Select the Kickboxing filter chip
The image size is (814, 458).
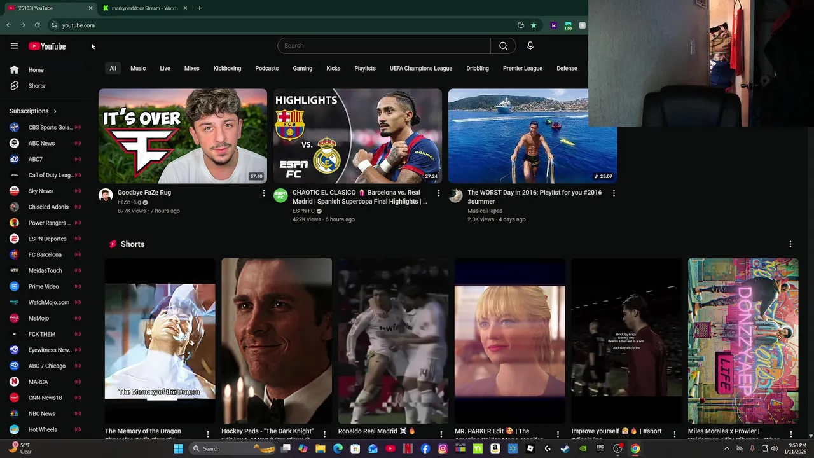227,68
